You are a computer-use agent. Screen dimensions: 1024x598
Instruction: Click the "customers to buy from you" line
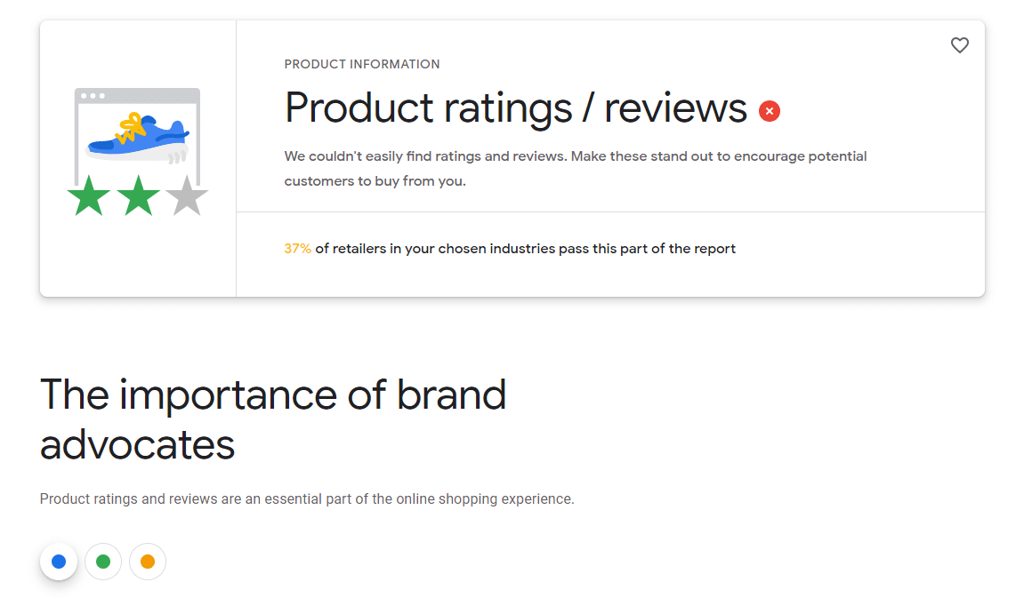375,181
